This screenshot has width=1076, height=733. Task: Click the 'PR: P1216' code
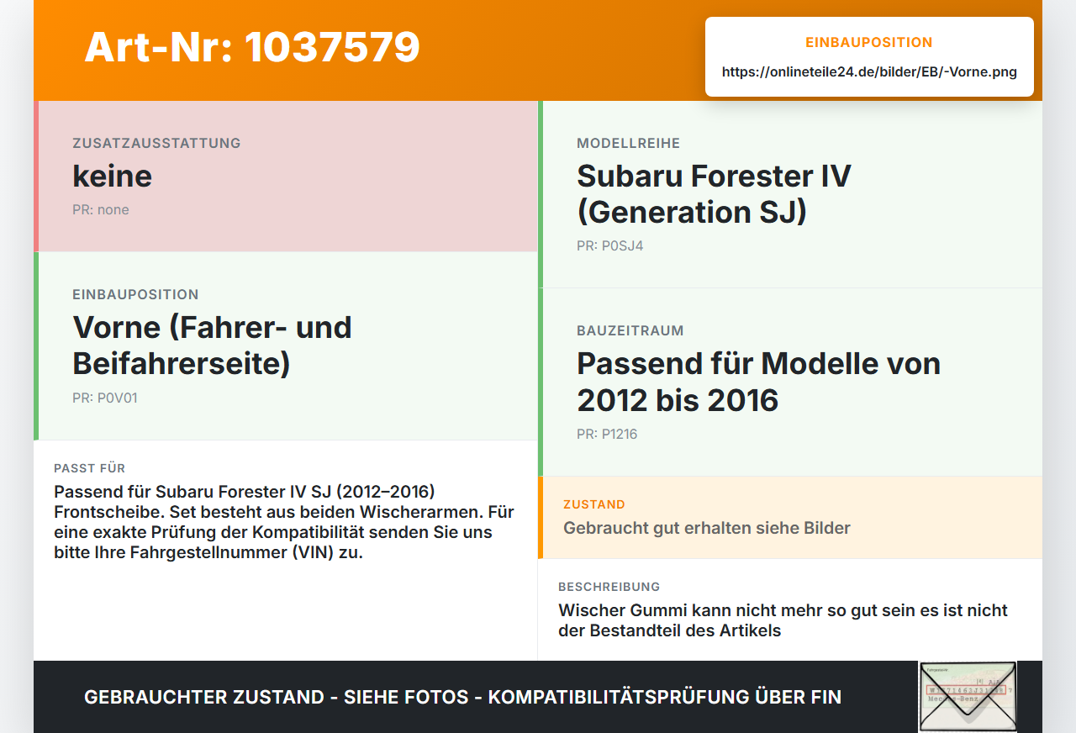(x=607, y=434)
